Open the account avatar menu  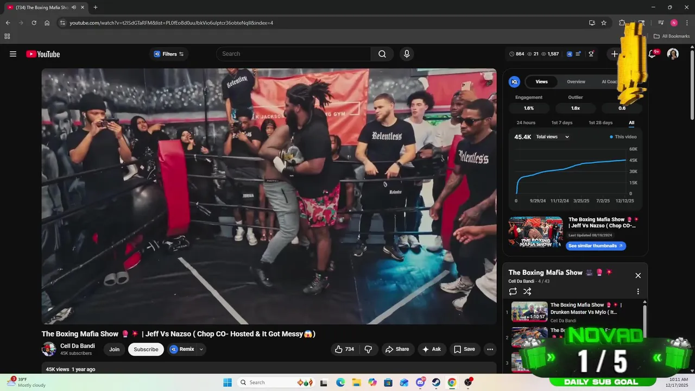pyautogui.click(x=673, y=54)
